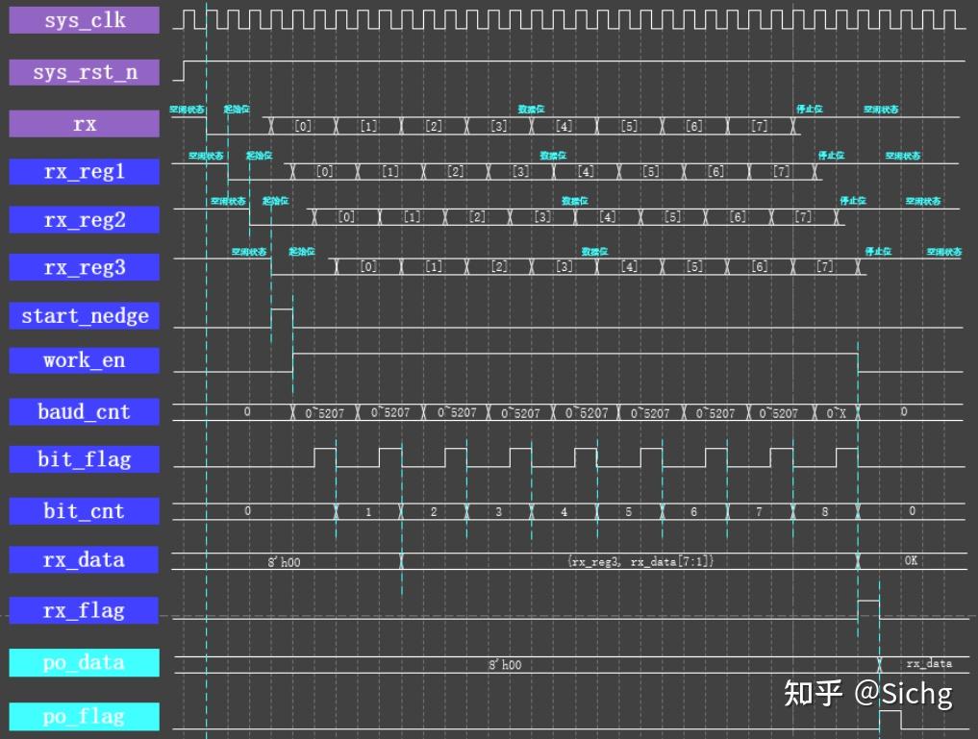Select the sys_rst_n signal label
The width and height of the screenshot is (978, 739).
point(83,71)
